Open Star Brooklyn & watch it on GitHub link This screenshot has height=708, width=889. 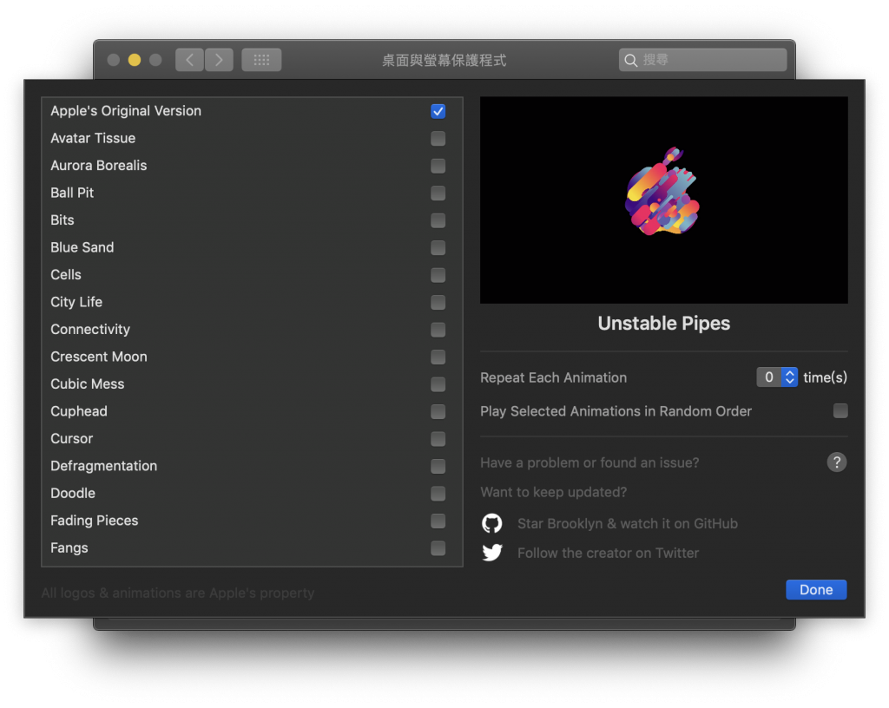coord(628,523)
